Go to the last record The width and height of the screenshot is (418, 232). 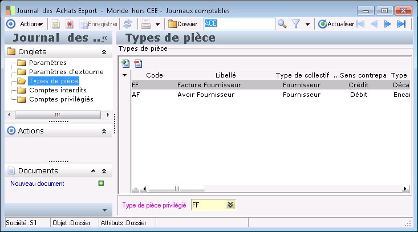(401, 24)
